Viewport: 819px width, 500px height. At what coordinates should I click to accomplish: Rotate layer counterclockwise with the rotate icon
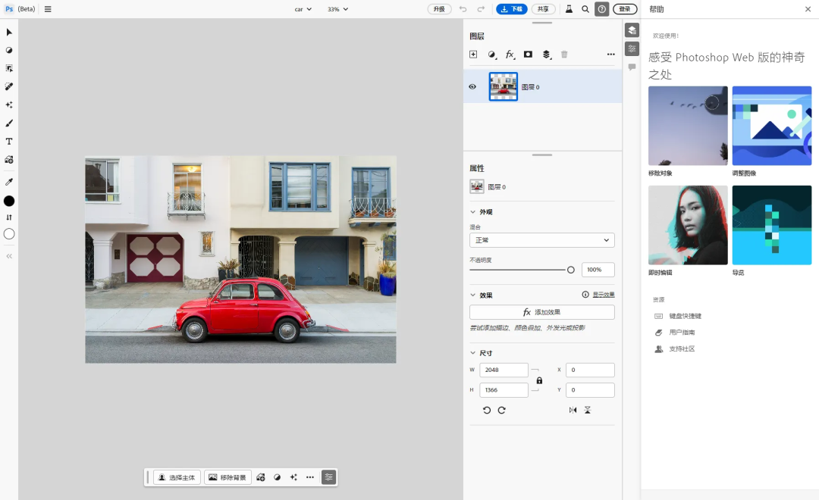pyautogui.click(x=487, y=410)
